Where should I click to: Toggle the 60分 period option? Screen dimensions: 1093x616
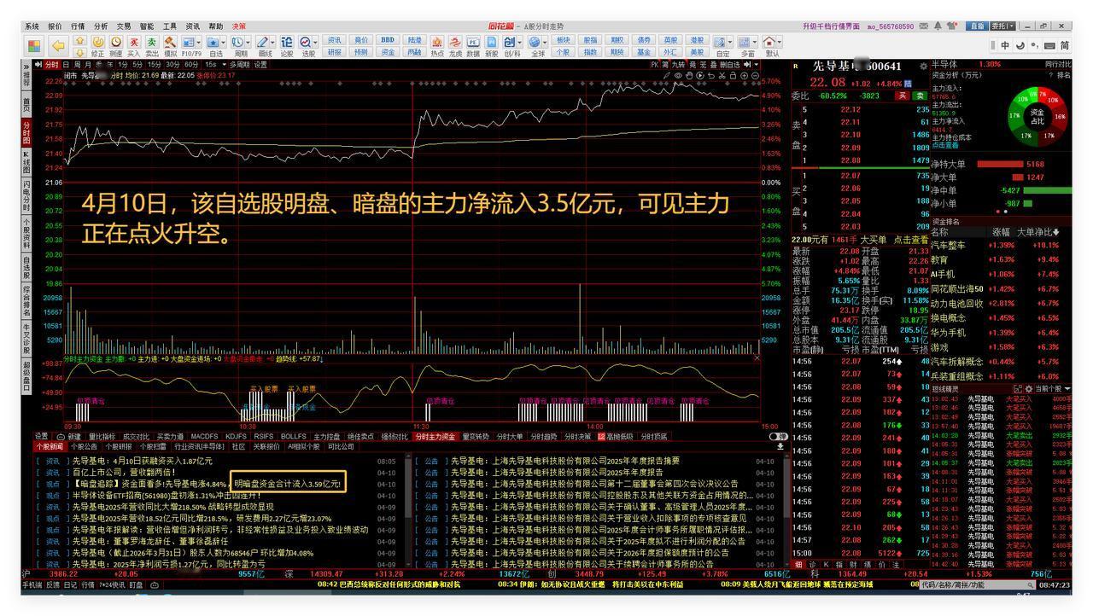[191, 65]
